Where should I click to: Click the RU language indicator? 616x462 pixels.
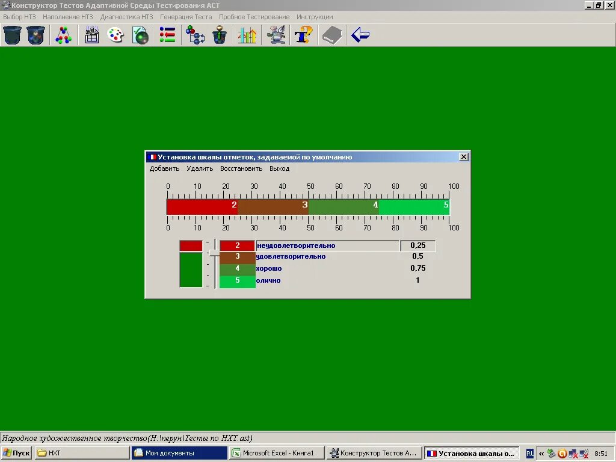click(529, 454)
